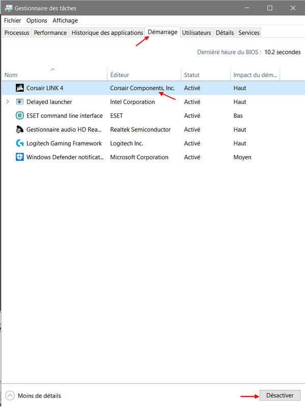Click the Corsair LINK 4 sail icon
Image resolution: width=305 pixels, height=407 pixels.
(x=20, y=88)
